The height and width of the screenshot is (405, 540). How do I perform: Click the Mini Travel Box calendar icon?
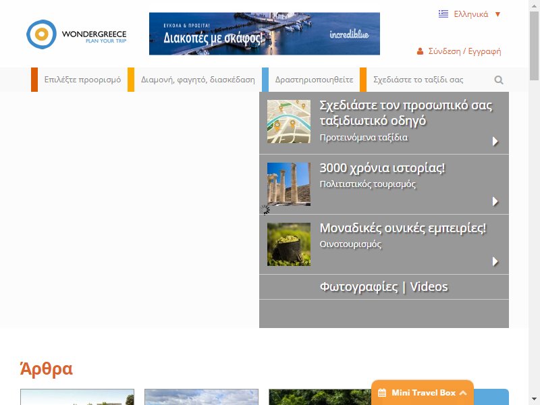tap(382, 393)
